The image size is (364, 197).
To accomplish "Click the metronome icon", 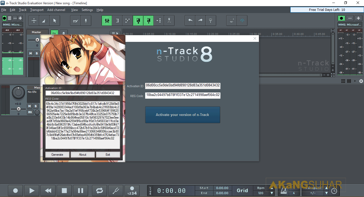I will [283, 191].
